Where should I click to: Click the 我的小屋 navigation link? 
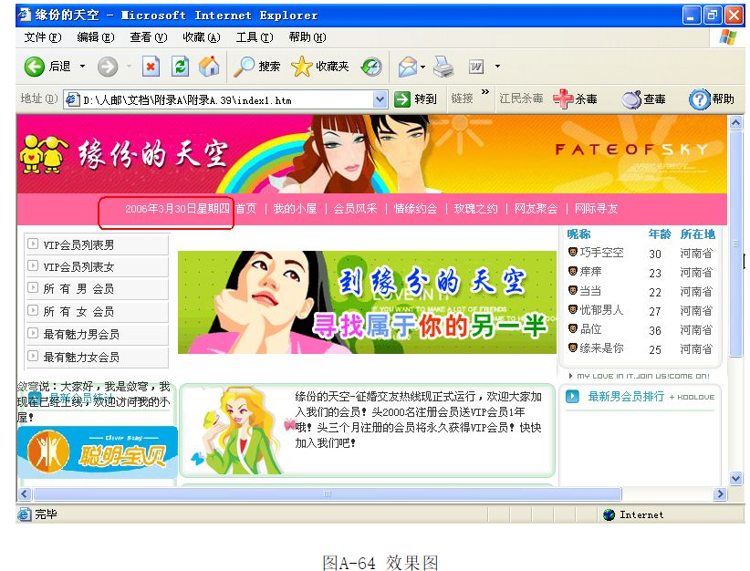pos(295,209)
